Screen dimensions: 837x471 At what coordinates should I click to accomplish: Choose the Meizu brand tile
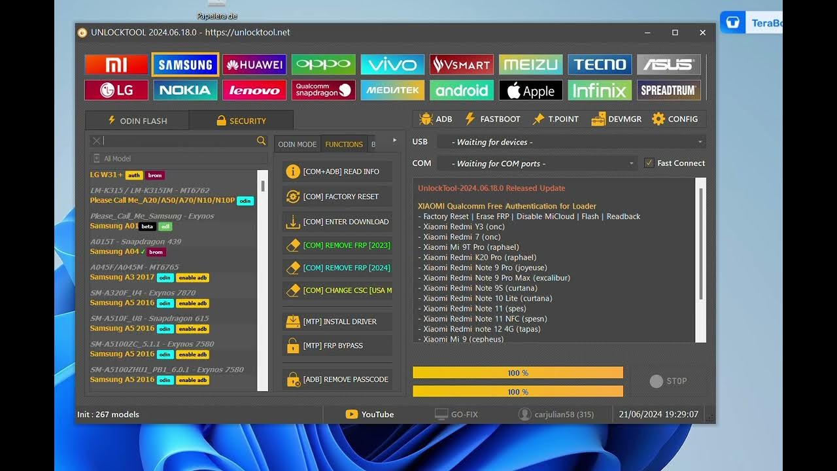click(x=530, y=65)
